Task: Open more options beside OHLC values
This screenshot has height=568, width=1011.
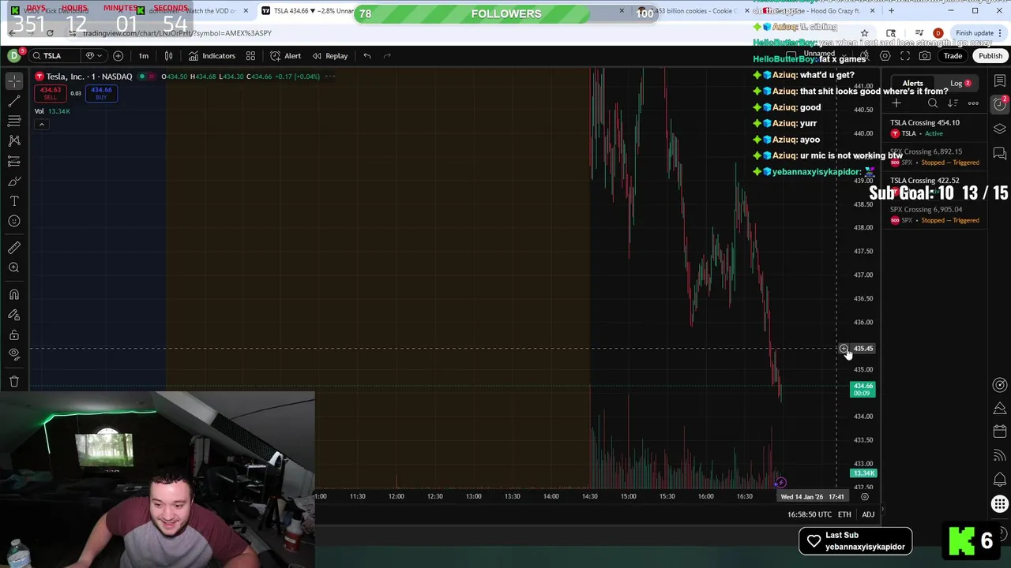Action: 330,77
